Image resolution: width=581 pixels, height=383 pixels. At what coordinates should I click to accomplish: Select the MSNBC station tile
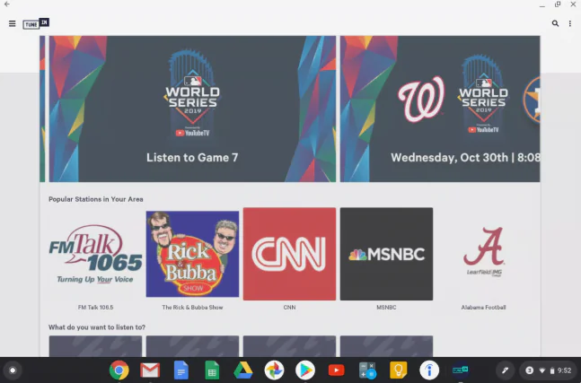[386, 254]
